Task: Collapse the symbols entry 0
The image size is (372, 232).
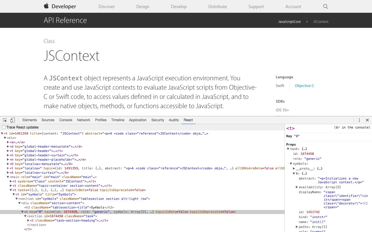Action: 294,174
